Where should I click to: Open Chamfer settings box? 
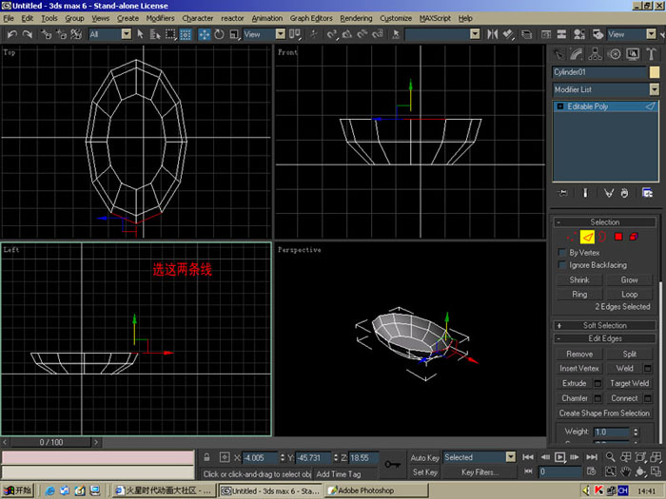click(597, 398)
